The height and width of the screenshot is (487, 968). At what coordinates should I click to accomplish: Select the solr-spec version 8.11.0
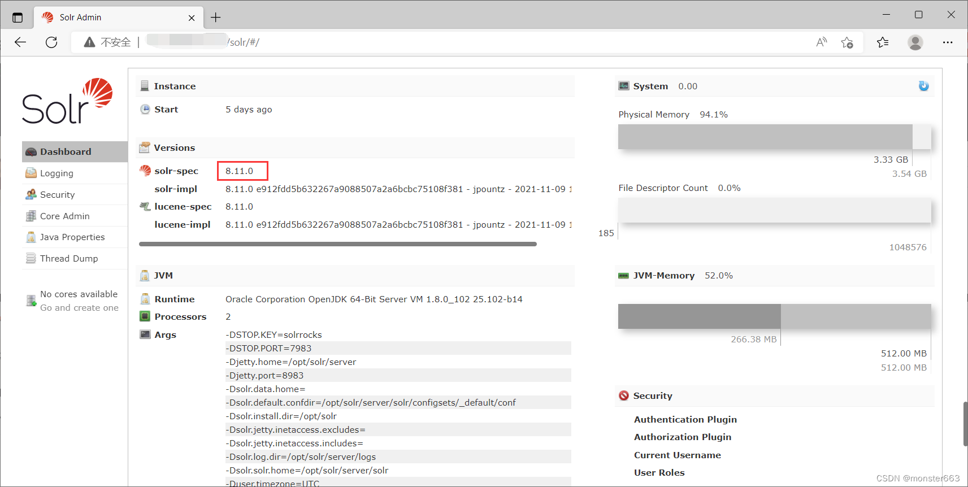pyautogui.click(x=240, y=171)
